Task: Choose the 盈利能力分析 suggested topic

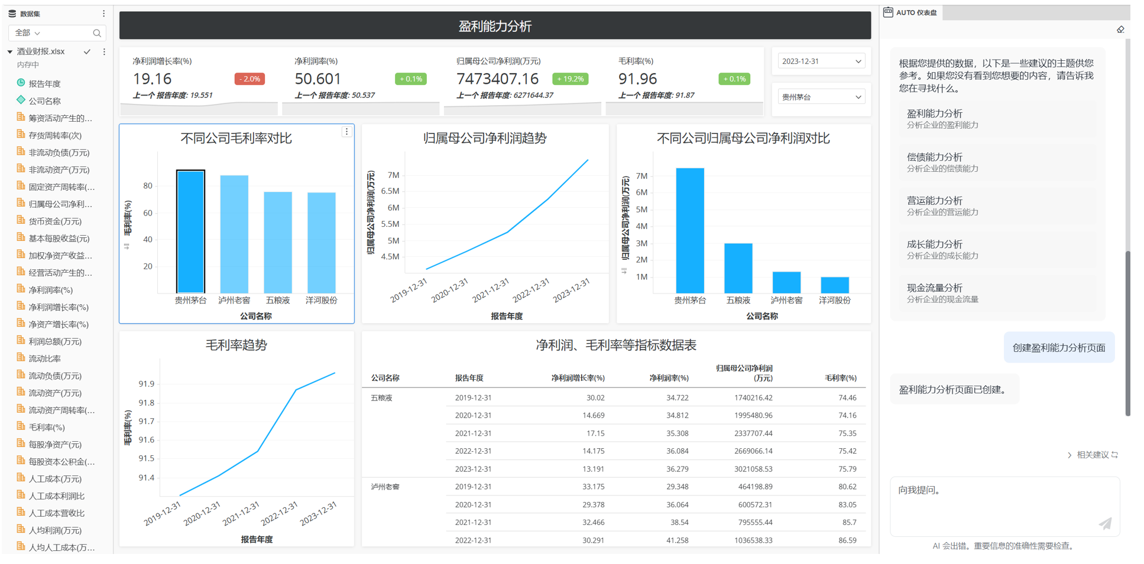Action: [999, 118]
